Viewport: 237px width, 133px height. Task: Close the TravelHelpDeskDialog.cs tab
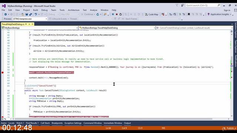pos(32,24)
